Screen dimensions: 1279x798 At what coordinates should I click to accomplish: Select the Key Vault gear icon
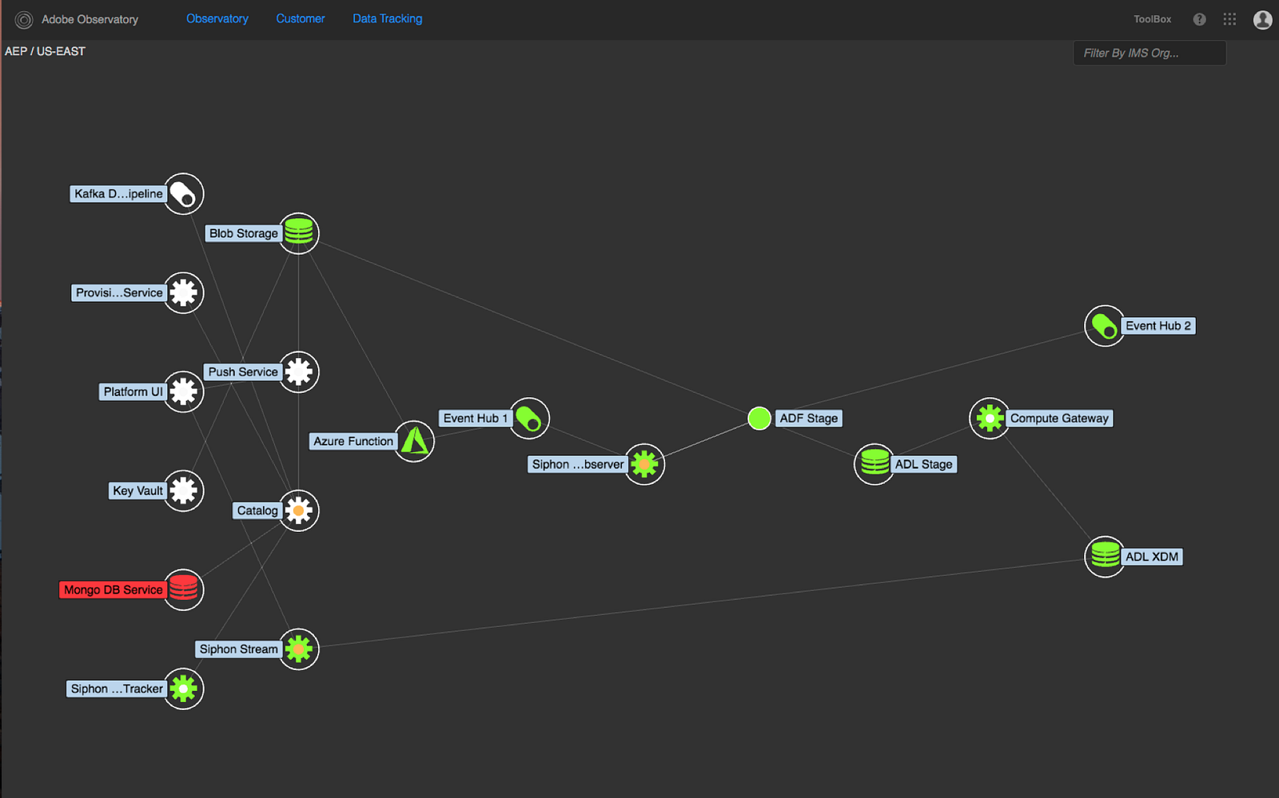tap(184, 490)
